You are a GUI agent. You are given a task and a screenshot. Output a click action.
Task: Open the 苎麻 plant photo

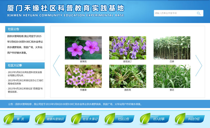pyautogui.click(x=172, y=48)
